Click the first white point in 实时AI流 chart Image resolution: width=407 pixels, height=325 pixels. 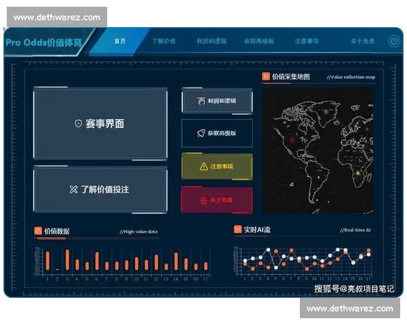245,261
